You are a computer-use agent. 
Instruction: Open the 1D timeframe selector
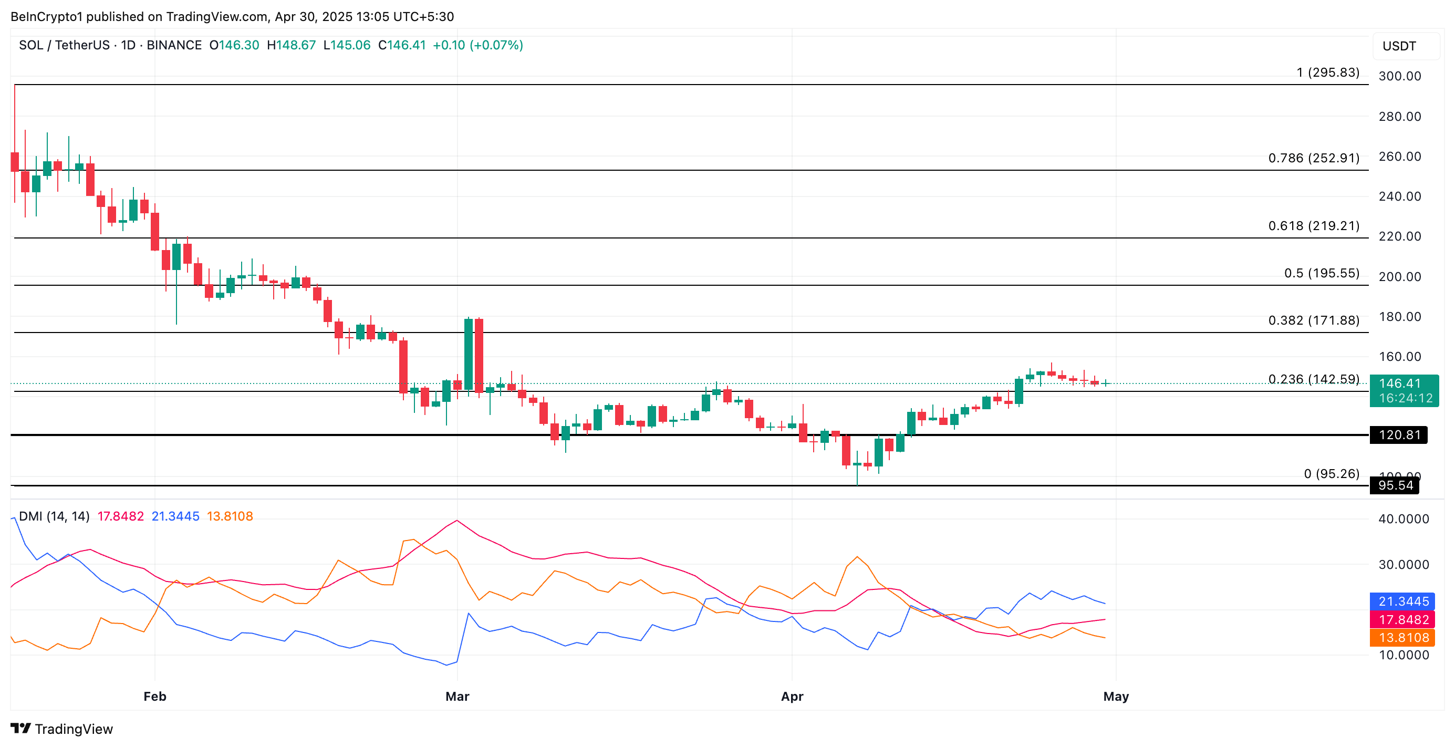tap(128, 45)
